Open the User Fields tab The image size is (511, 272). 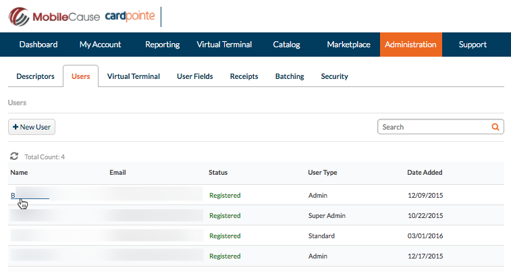[x=195, y=76]
